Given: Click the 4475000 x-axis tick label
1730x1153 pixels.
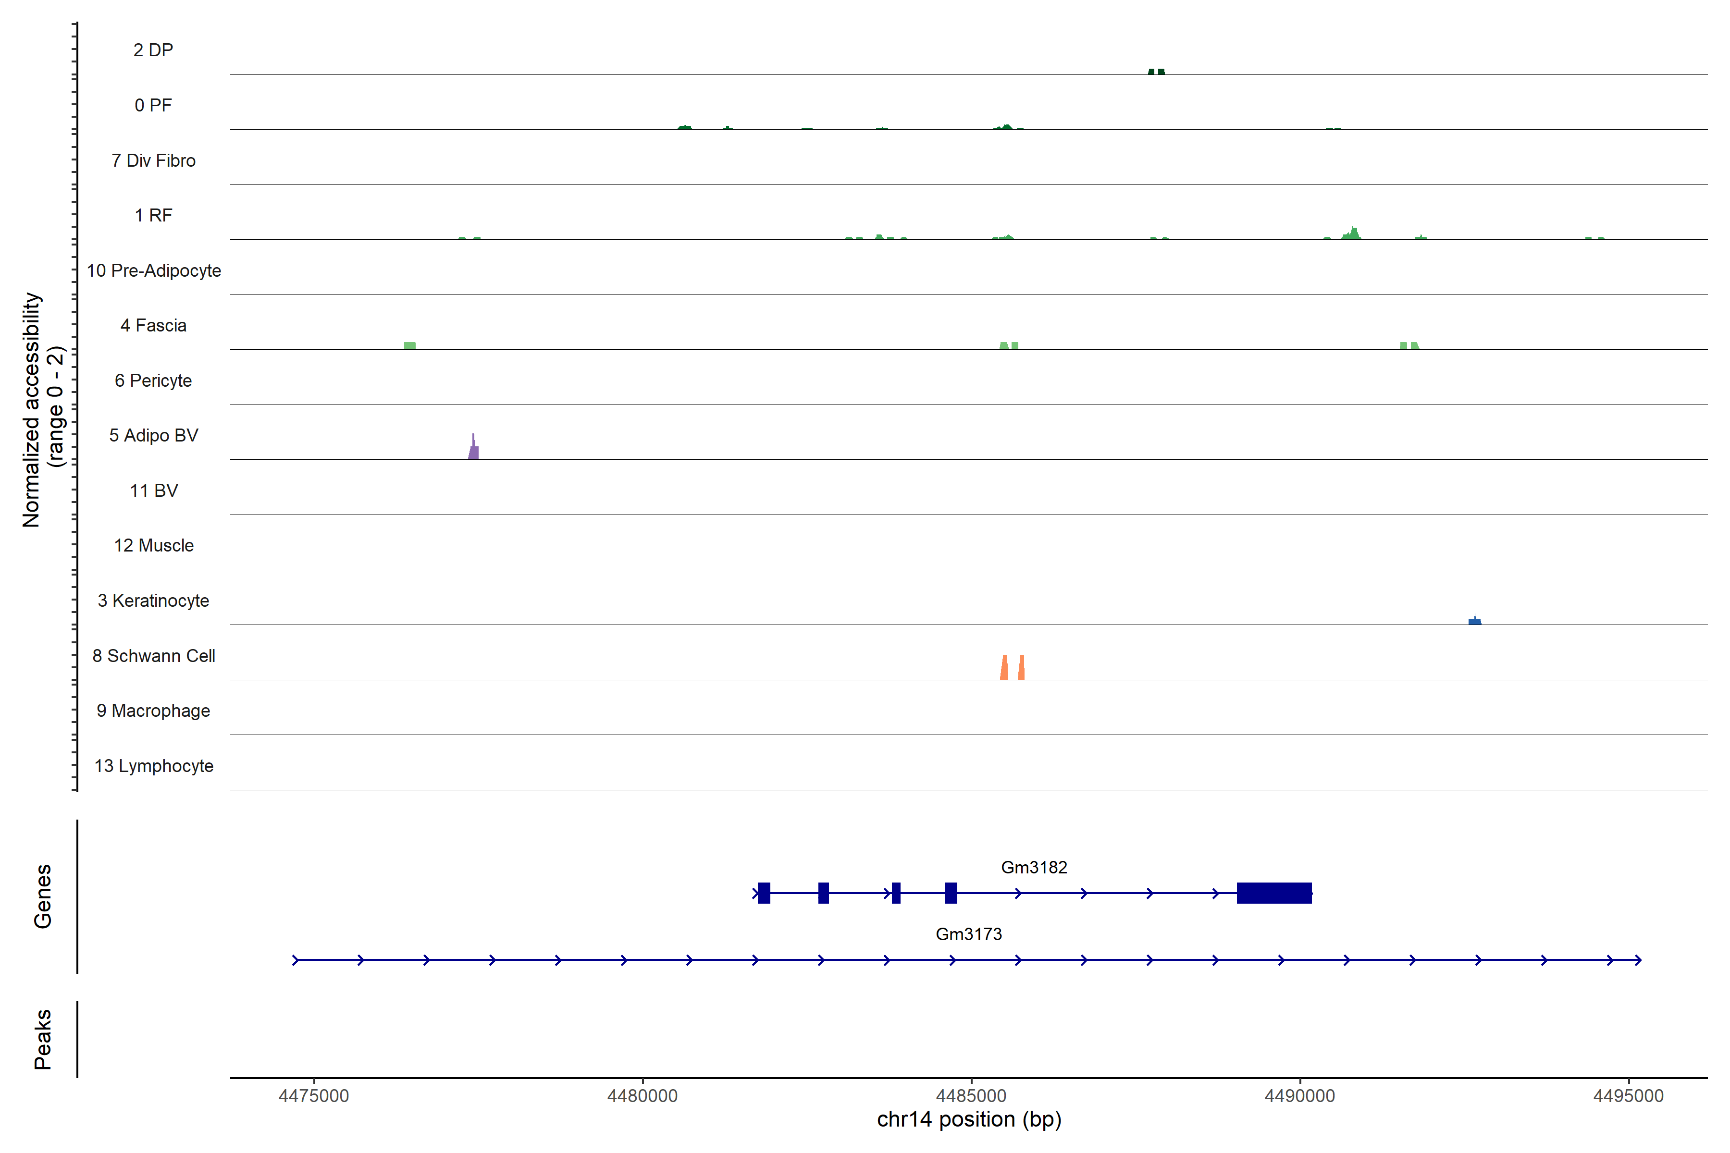Looking at the screenshot, I should coord(314,1096).
